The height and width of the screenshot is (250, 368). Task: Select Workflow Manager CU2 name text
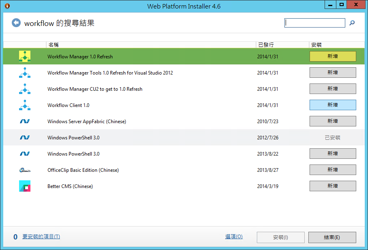[95, 89]
